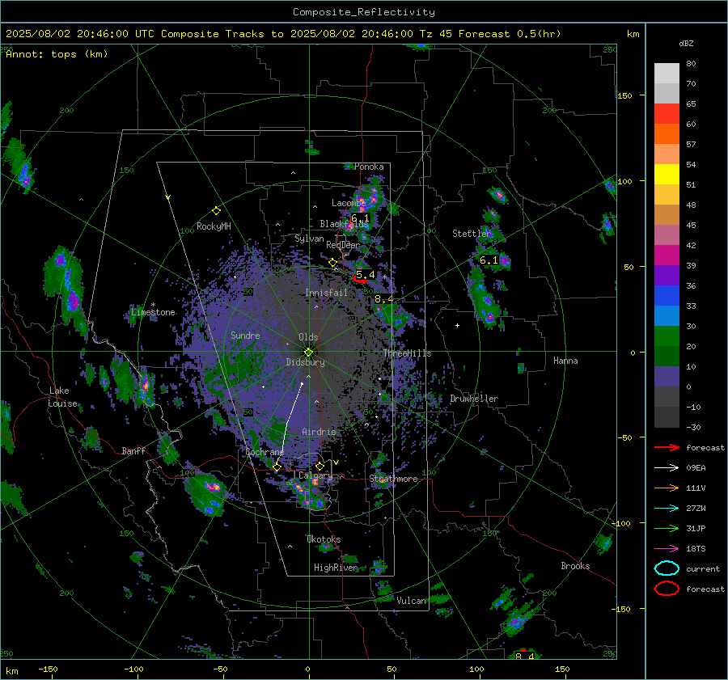Screen dimensions: 728x680
Task: Click the red forecast ellipse legend icon
Action: pos(667,589)
